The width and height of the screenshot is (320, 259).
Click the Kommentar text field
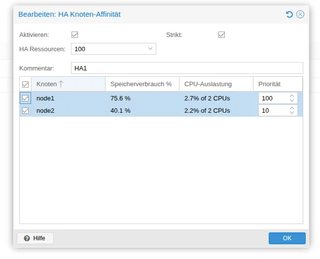tap(187, 68)
